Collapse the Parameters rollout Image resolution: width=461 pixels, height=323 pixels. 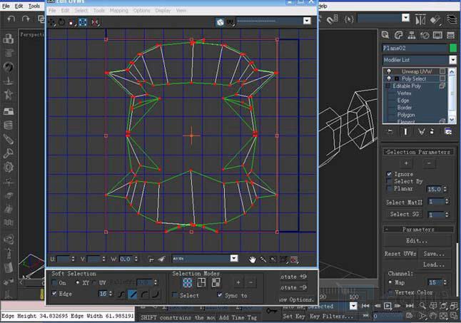point(418,229)
